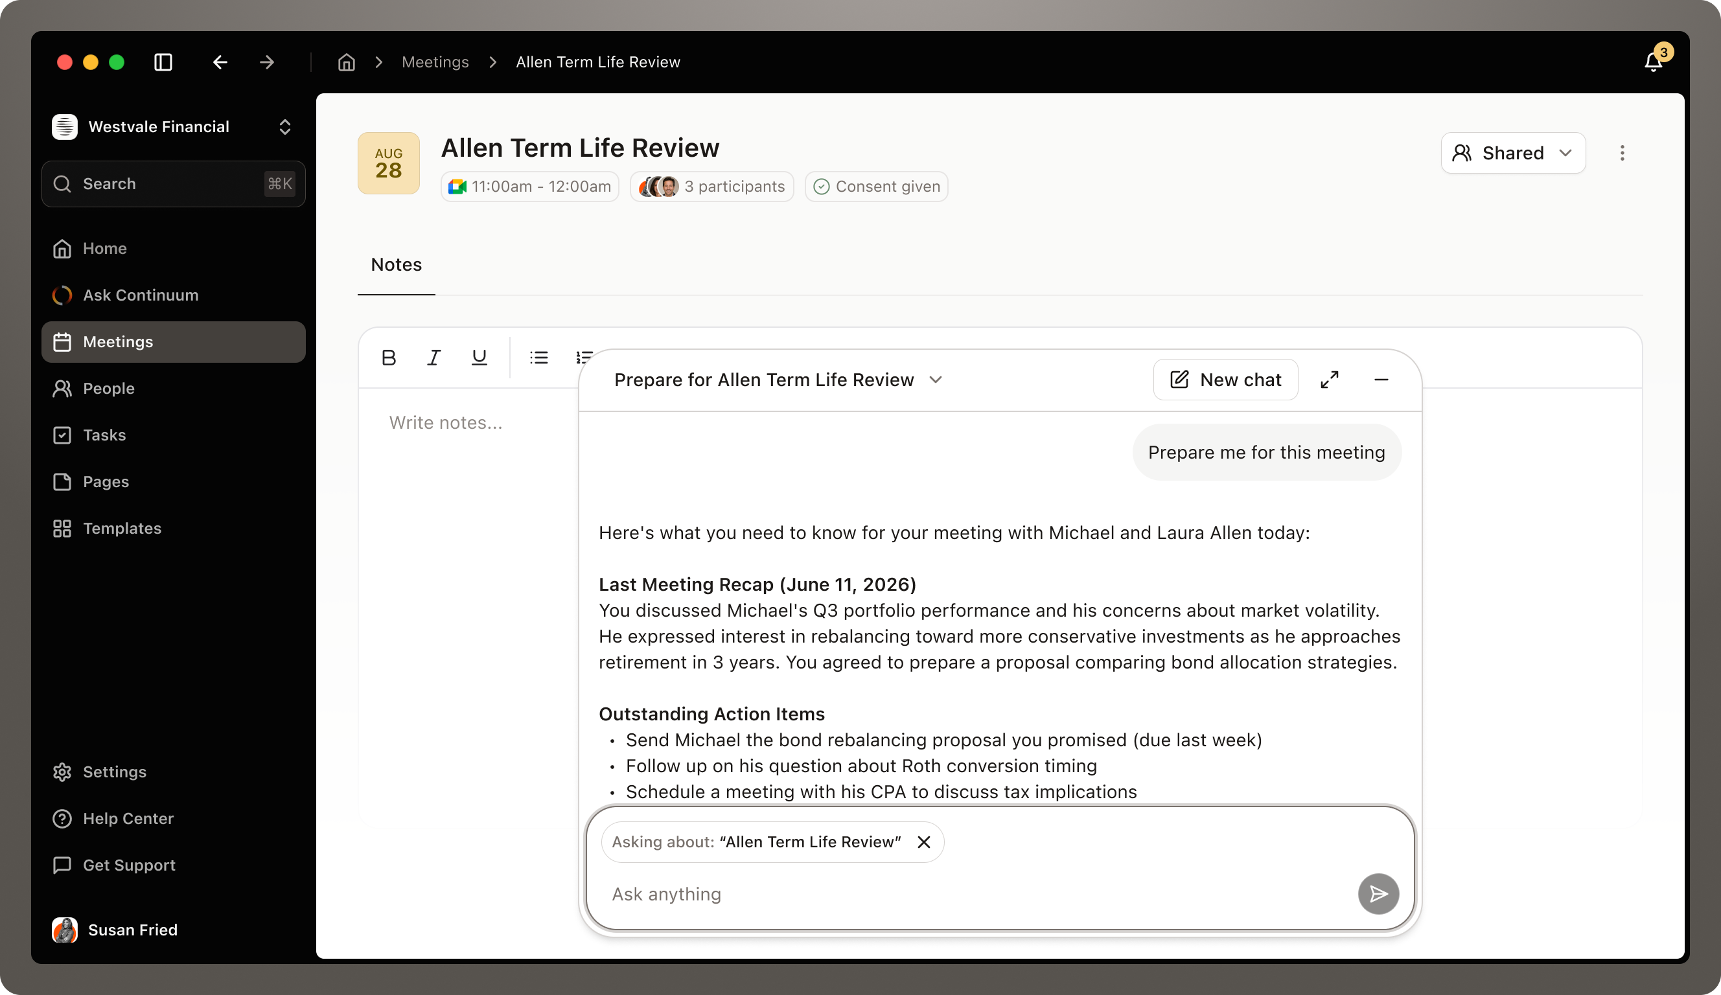Open Get Support in sidebar
The width and height of the screenshot is (1721, 995).
click(x=174, y=865)
